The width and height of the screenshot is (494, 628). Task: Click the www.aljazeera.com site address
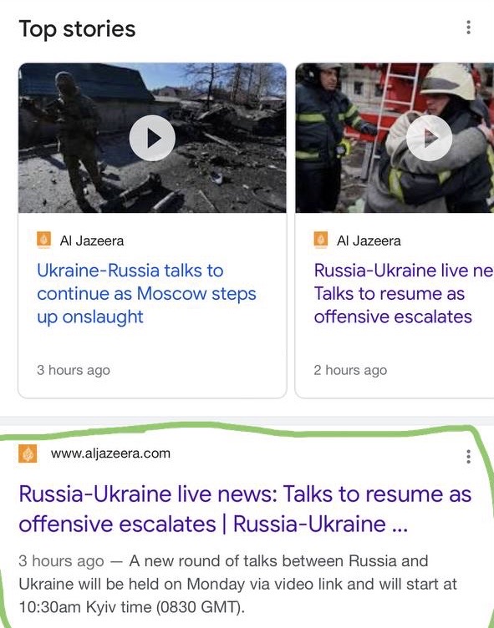click(110, 453)
